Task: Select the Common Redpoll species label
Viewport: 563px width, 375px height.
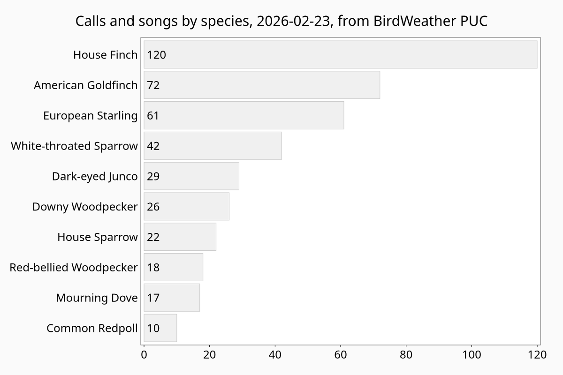Action: 92,328
